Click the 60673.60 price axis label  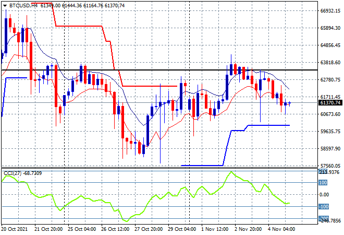tap(329, 114)
